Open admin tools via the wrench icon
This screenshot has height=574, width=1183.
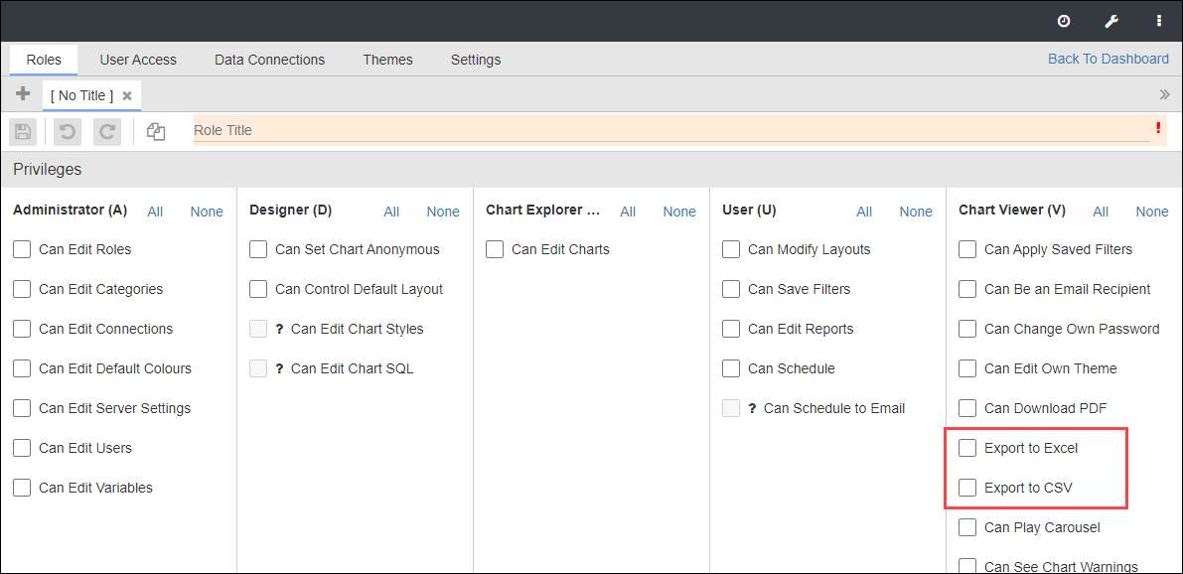coord(1111,20)
